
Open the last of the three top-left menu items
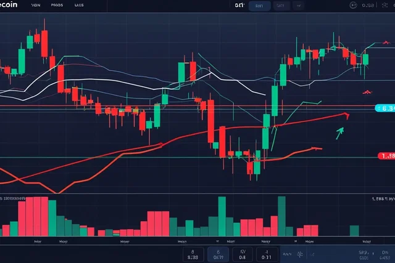(79, 5)
